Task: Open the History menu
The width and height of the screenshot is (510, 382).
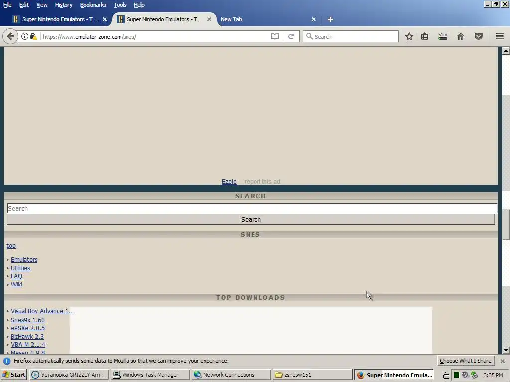Action: pyautogui.click(x=64, y=5)
